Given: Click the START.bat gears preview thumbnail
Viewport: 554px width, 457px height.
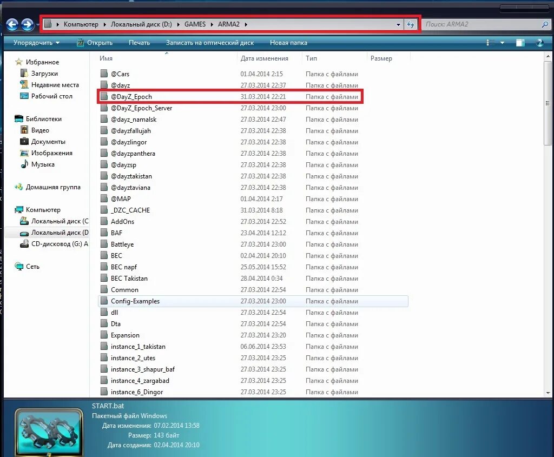Looking at the screenshot, I should [49, 432].
